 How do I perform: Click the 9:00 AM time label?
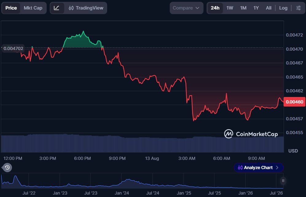pos(256,158)
